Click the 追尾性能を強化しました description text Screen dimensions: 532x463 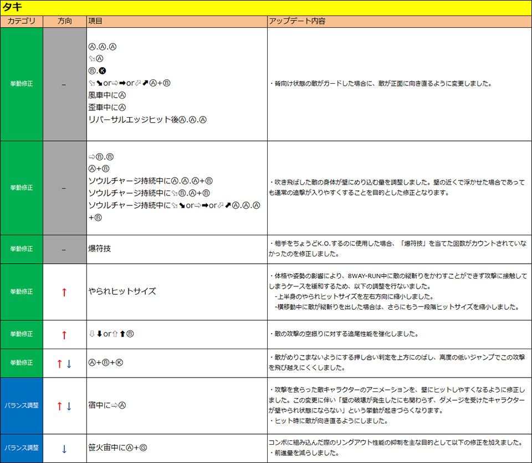click(344, 335)
